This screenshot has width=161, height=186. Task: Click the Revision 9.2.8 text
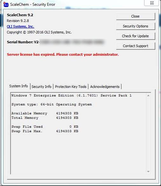(x=18, y=21)
